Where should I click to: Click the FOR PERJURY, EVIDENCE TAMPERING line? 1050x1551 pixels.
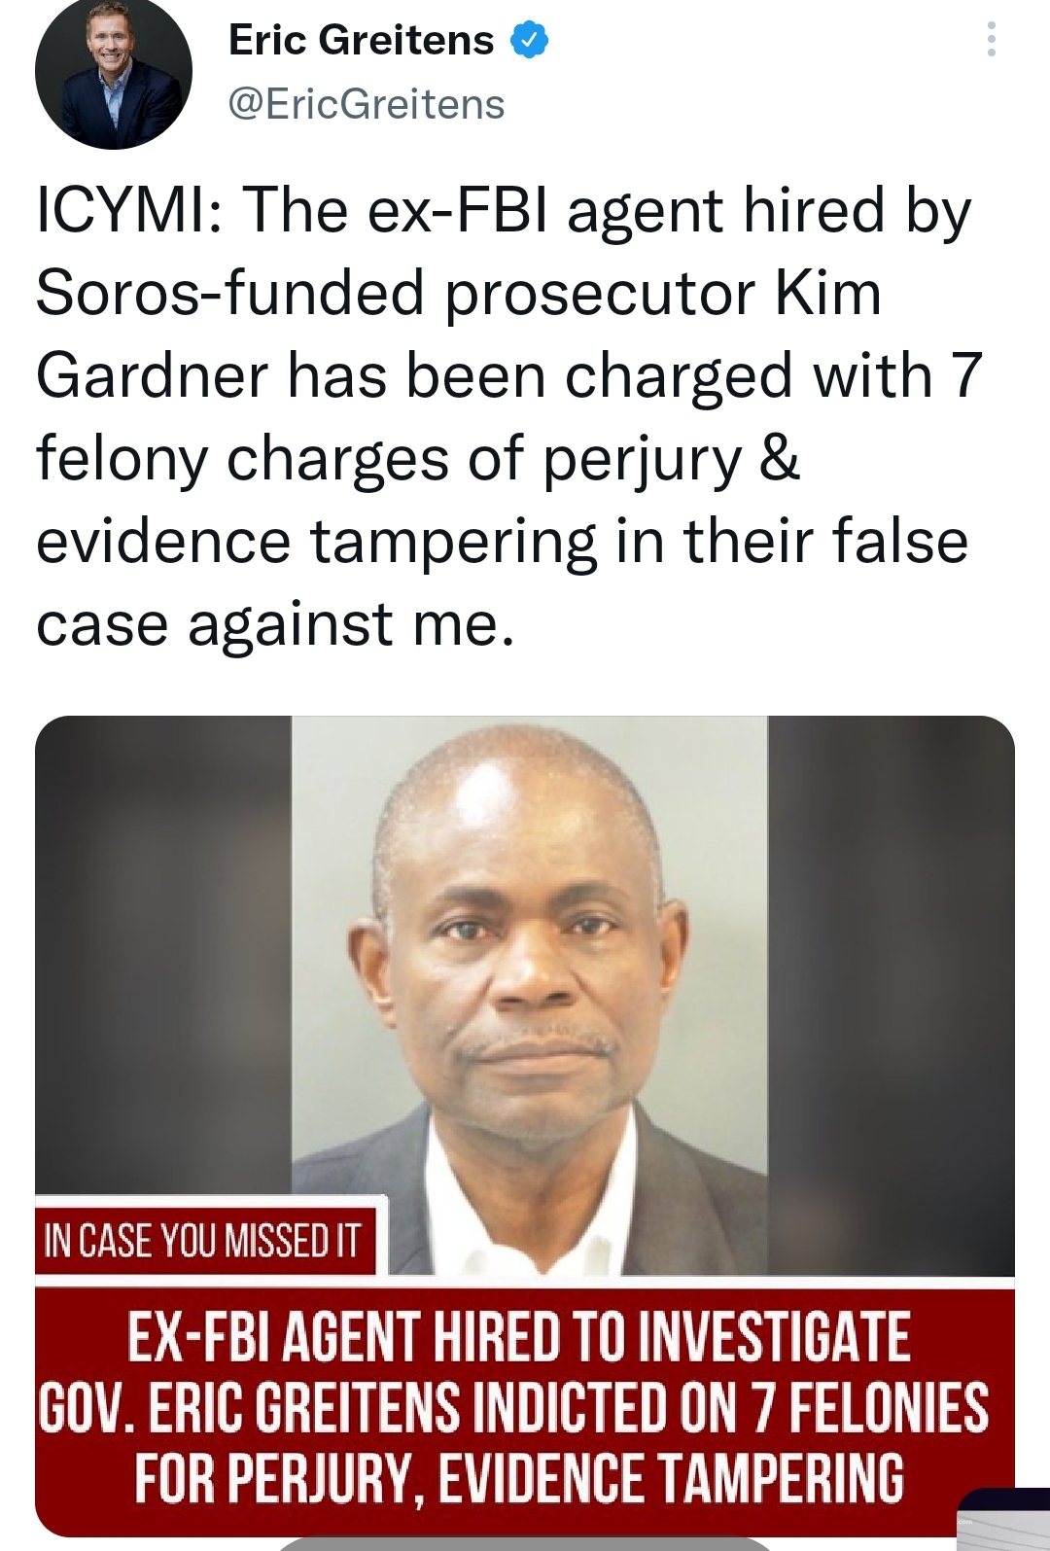click(x=519, y=1479)
